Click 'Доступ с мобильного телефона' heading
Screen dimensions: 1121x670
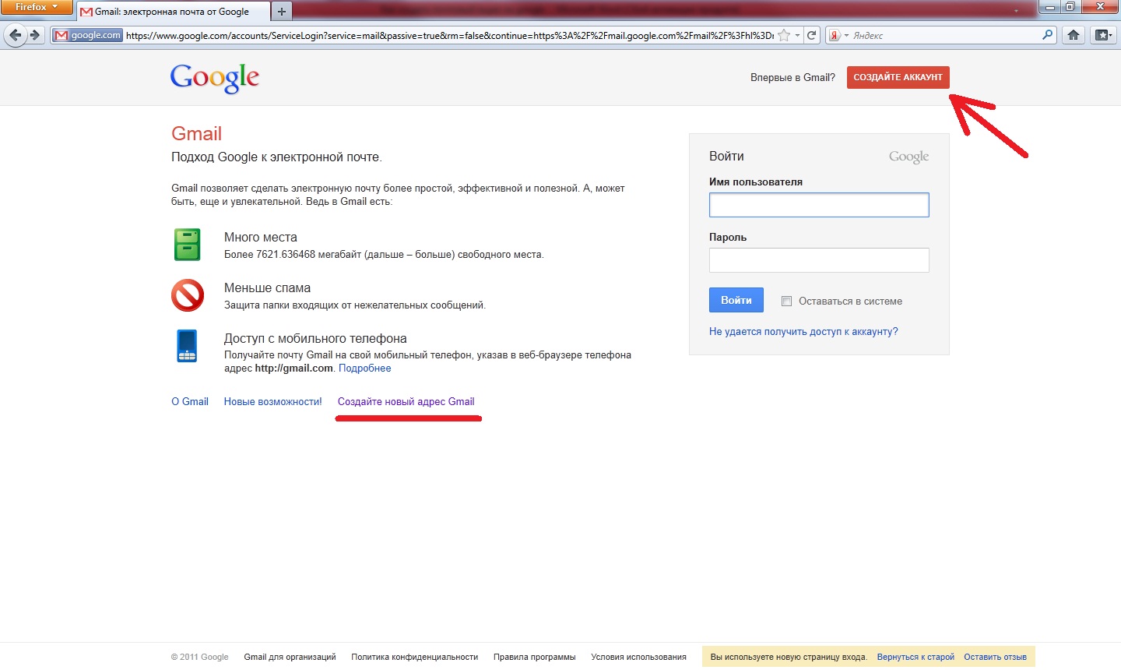(315, 338)
